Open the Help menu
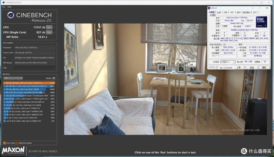The image size is (274, 157). coord(9,7)
